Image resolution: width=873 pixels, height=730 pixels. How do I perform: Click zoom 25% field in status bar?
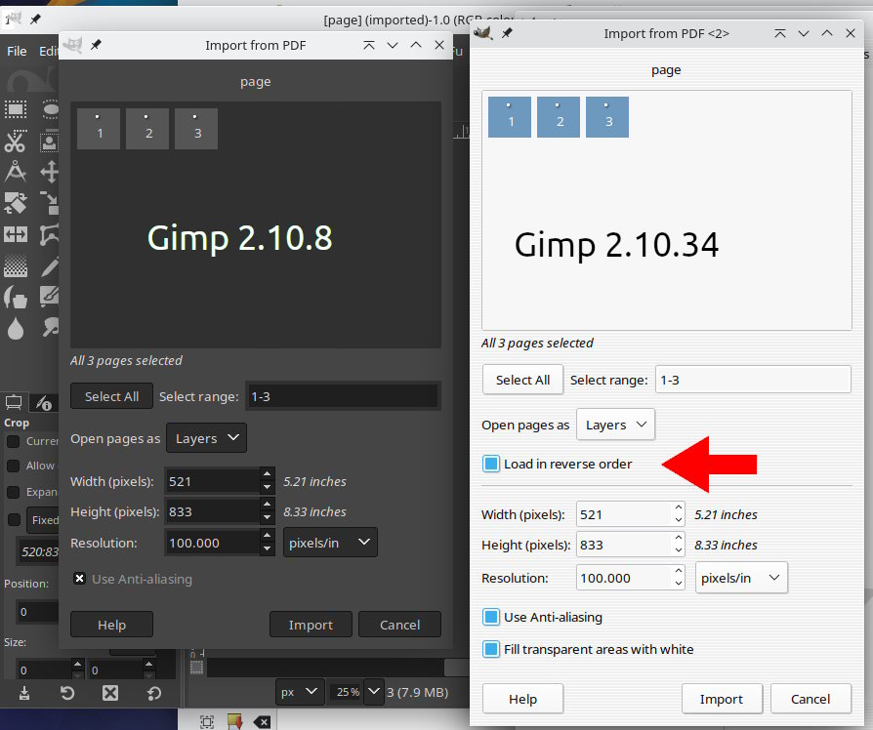[348, 692]
